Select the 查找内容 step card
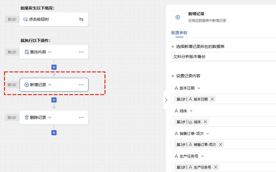The image size is (276, 172). click(54, 52)
